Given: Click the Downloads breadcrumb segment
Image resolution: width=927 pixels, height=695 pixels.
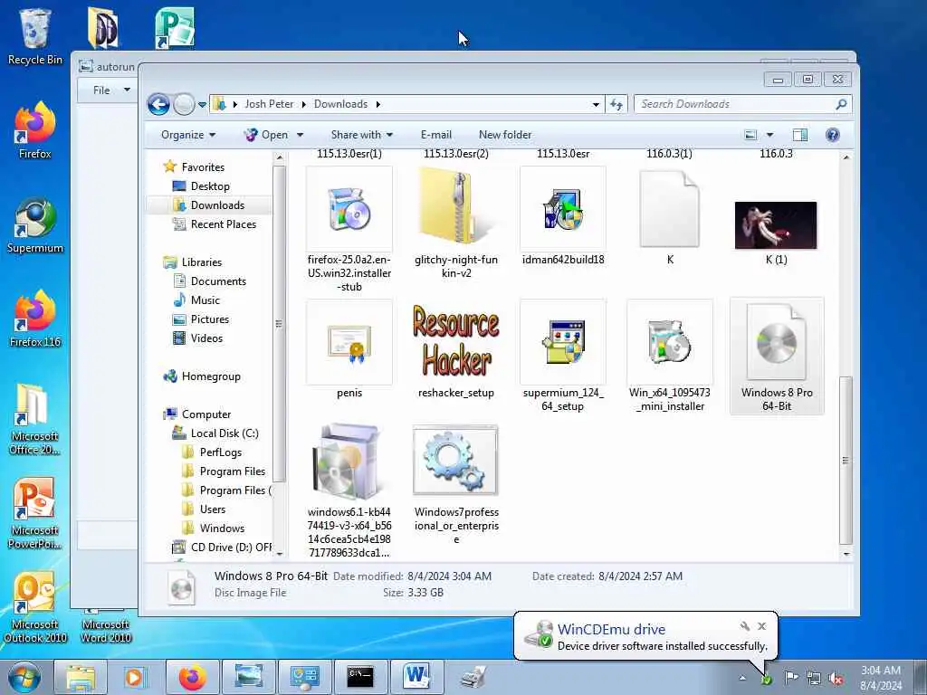Looking at the screenshot, I should [x=340, y=104].
